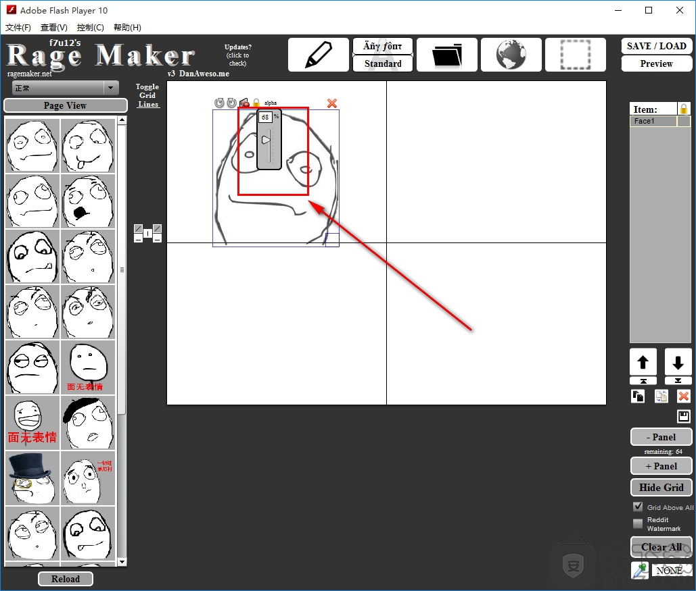Select the pencil drawing tool
The height and width of the screenshot is (591, 696).
[x=319, y=55]
